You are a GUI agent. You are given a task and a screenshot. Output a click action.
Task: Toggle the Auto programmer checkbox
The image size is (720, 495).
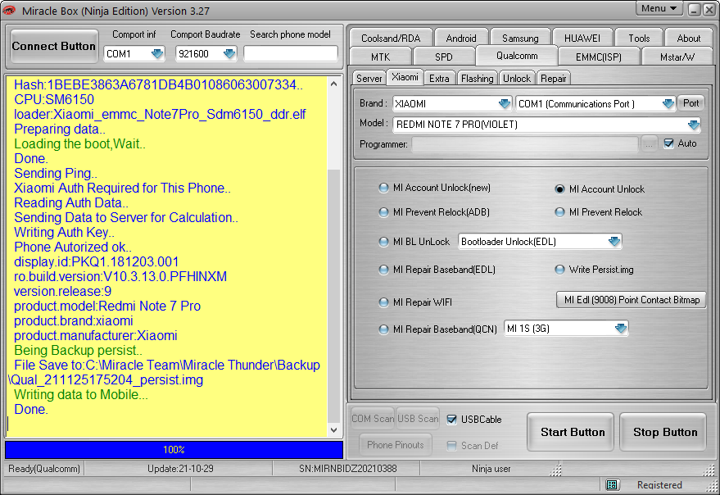[x=668, y=143]
